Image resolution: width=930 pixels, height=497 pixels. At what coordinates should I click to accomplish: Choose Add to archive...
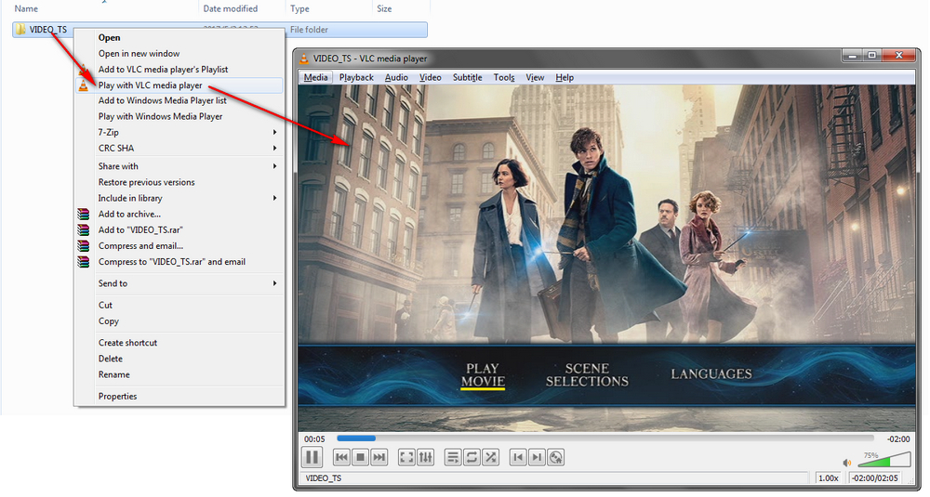(179, 214)
